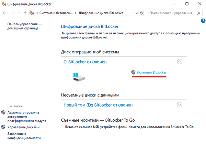The image size is (206, 144).
Task: Open Help via the blue question icon
Action: [203, 21]
